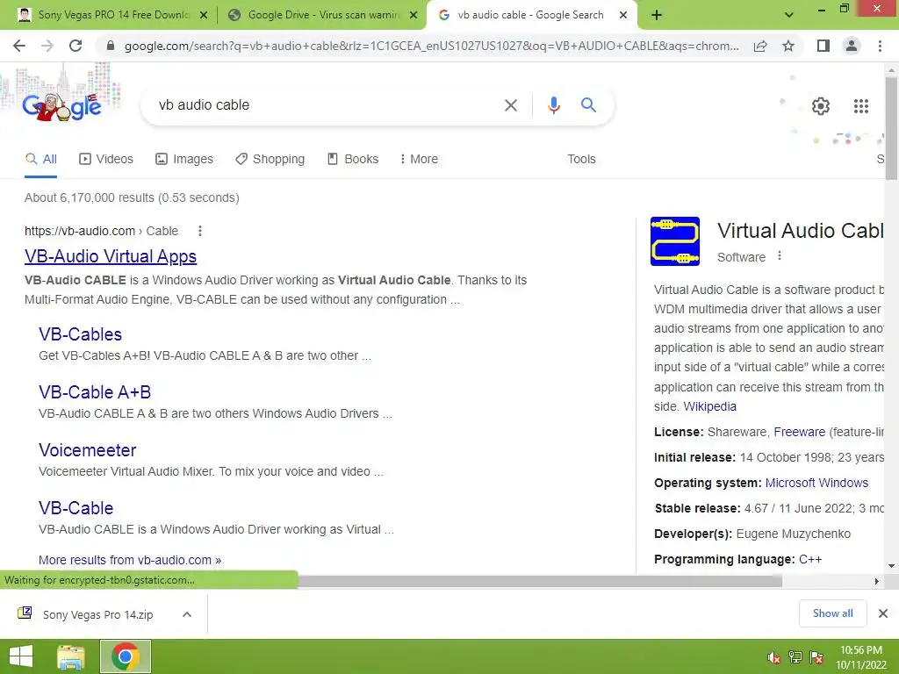Open the Action Center flag icon
The image size is (899, 674).
pos(816,657)
